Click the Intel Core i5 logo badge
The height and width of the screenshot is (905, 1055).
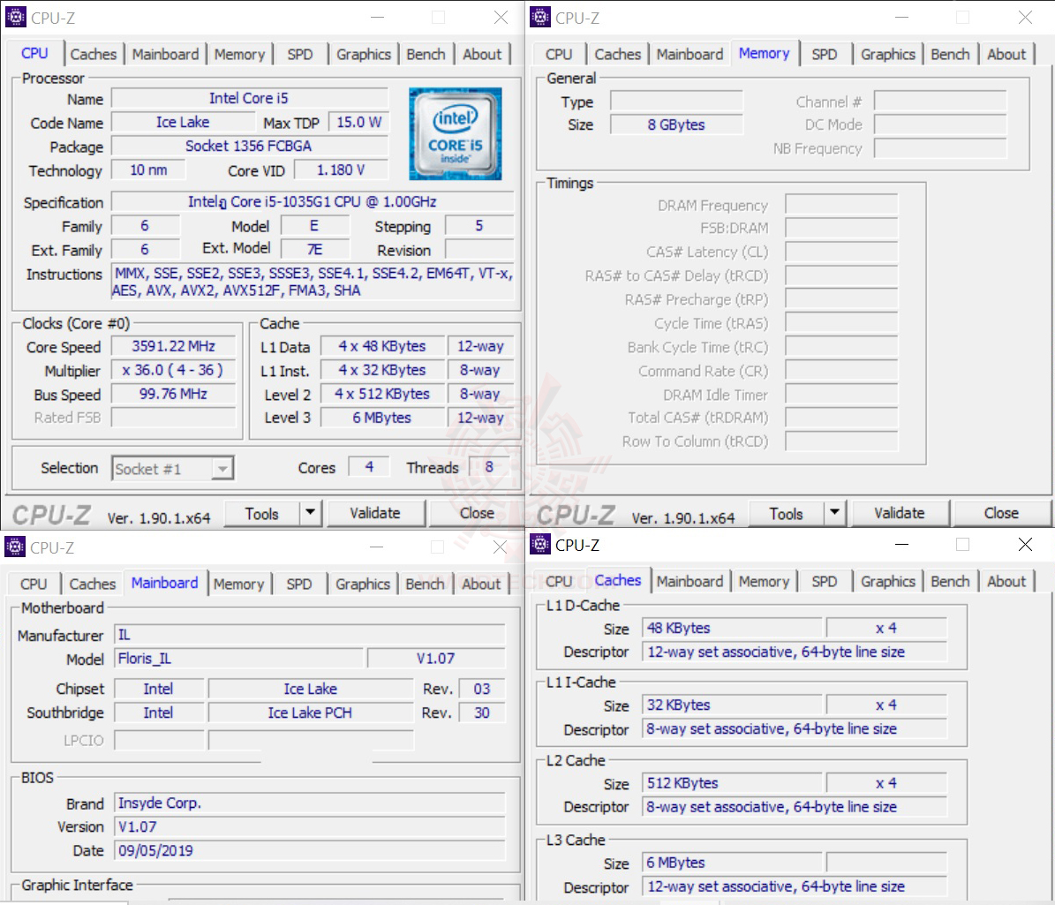pos(456,133)
